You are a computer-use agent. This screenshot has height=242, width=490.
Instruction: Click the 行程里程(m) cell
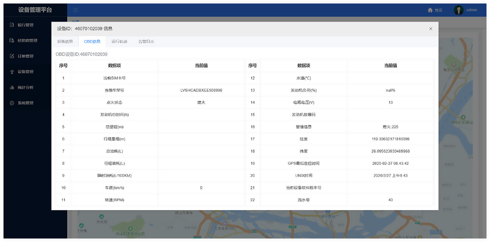point(114,139)
